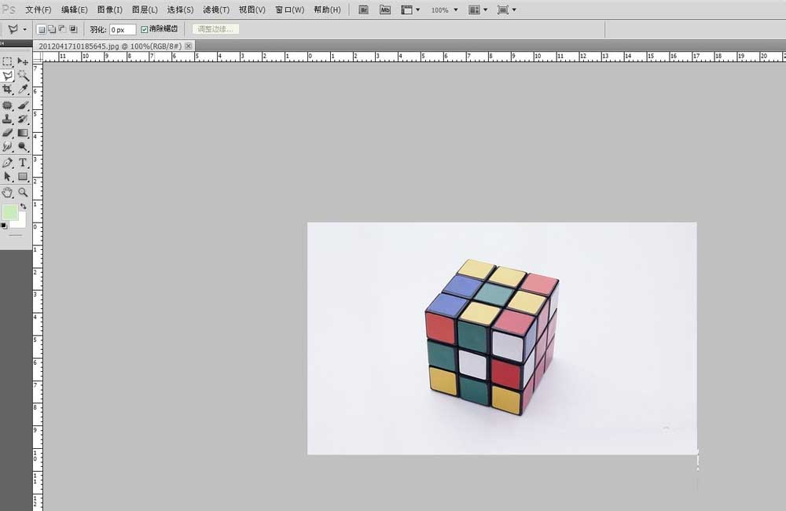Click the Ps application logo
Image resolution: width=786 pixels, height=511 pixels.
tap(9, 9)
